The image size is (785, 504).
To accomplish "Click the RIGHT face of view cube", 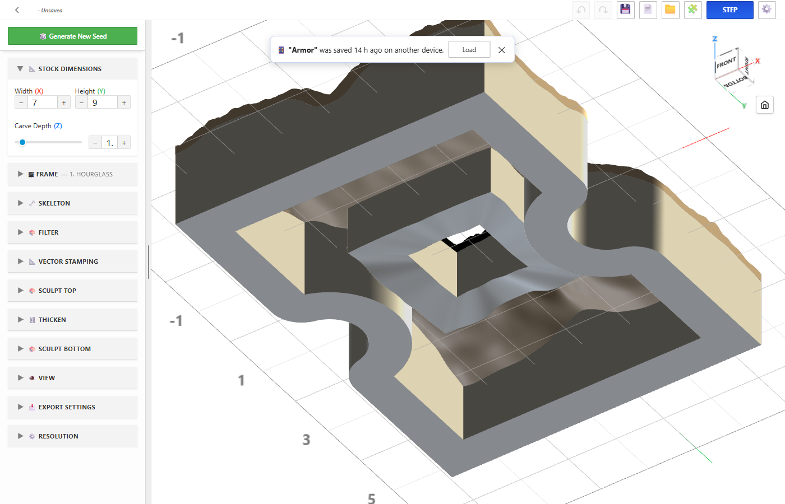I will (x=746, y=66).
